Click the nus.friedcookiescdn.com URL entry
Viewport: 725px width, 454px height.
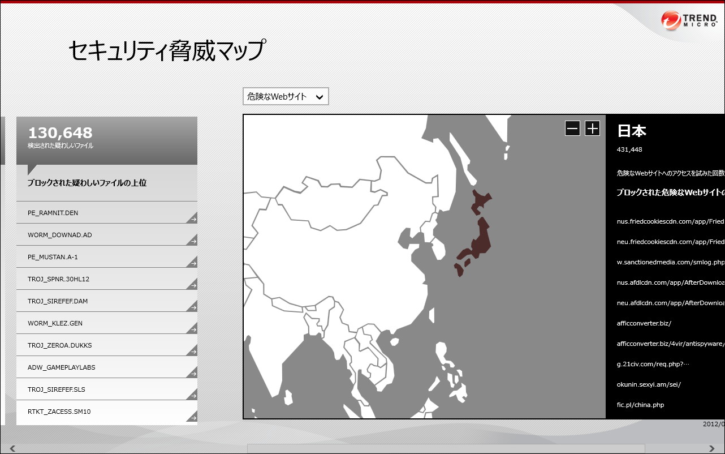pos(671,221)
